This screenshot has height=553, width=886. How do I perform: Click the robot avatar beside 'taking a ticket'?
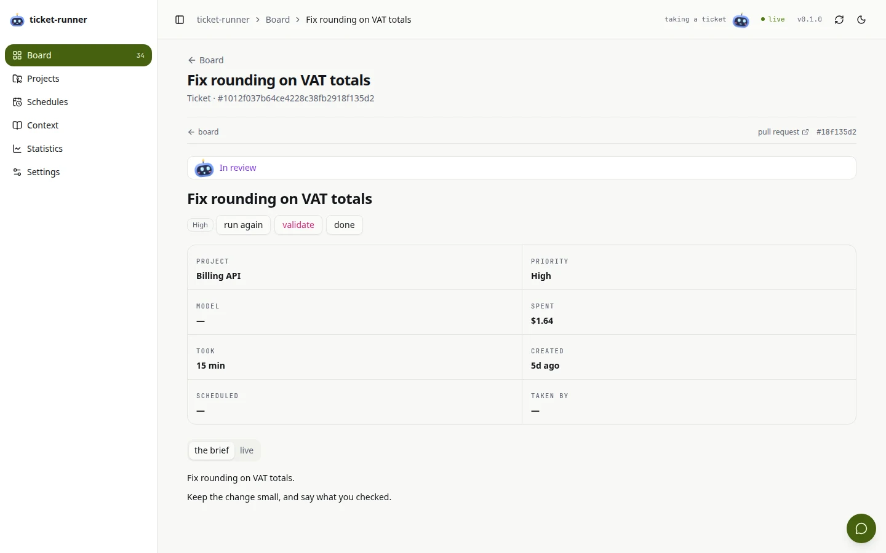741,20
